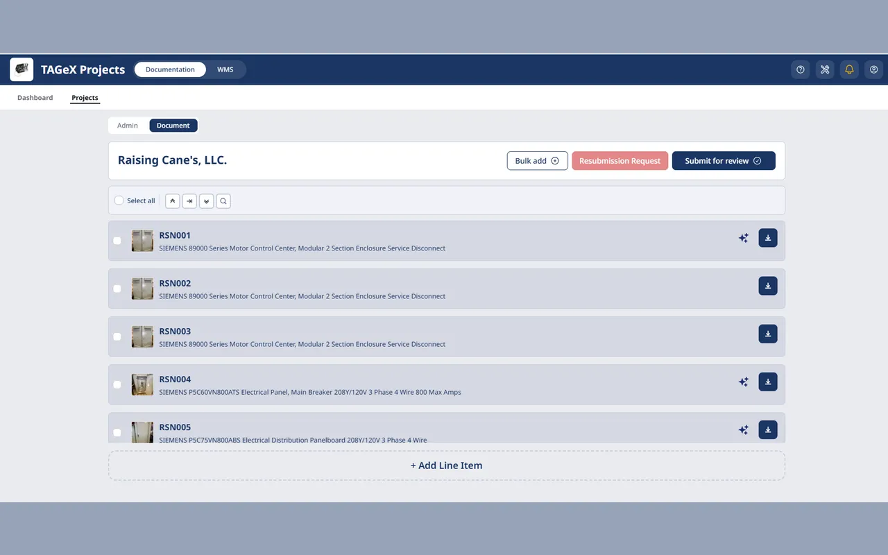Download the RSN003 line item
This screenshot has height=555, width=888.
click(x=768, y=334)
